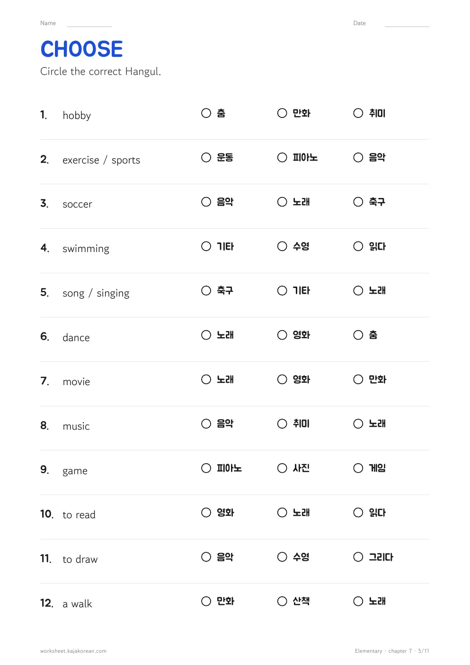
Task: Mark the 수영 circle for swimming
Action: tap(282, 246)
